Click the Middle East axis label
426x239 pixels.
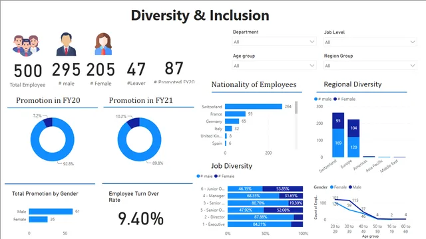click(x=389, y=166)
